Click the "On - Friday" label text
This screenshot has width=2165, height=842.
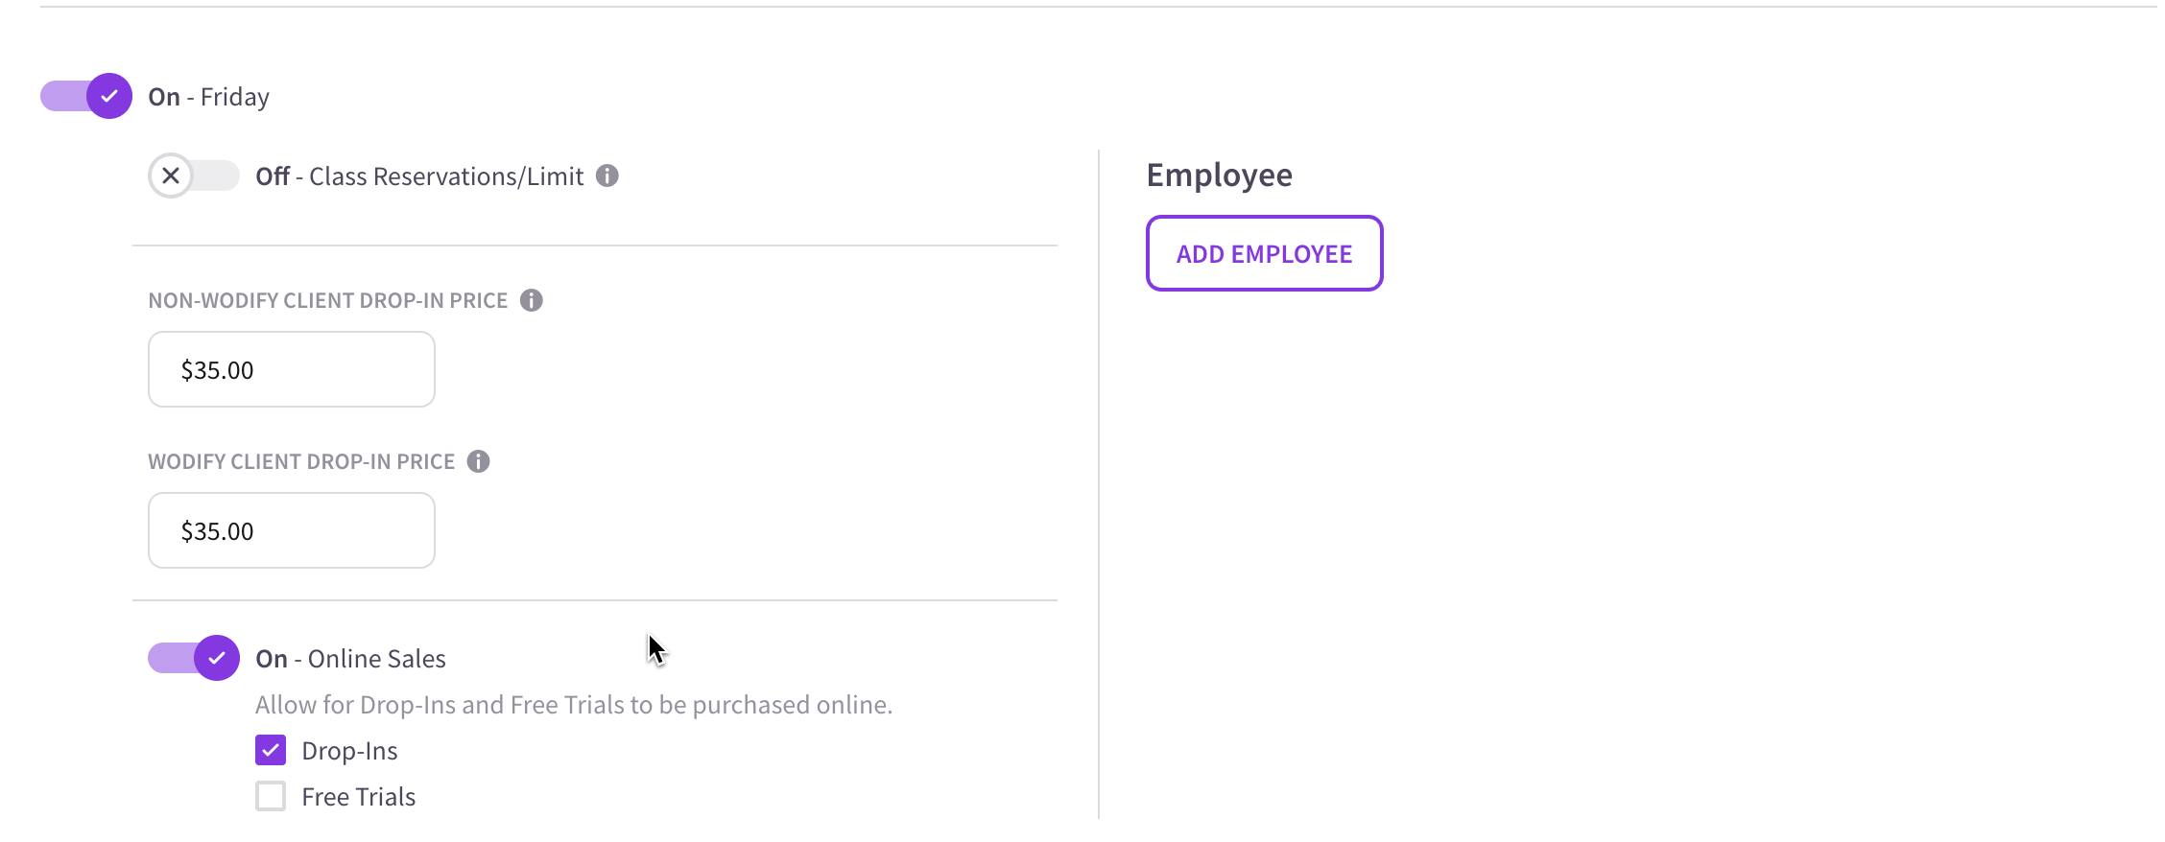(208, 97)
